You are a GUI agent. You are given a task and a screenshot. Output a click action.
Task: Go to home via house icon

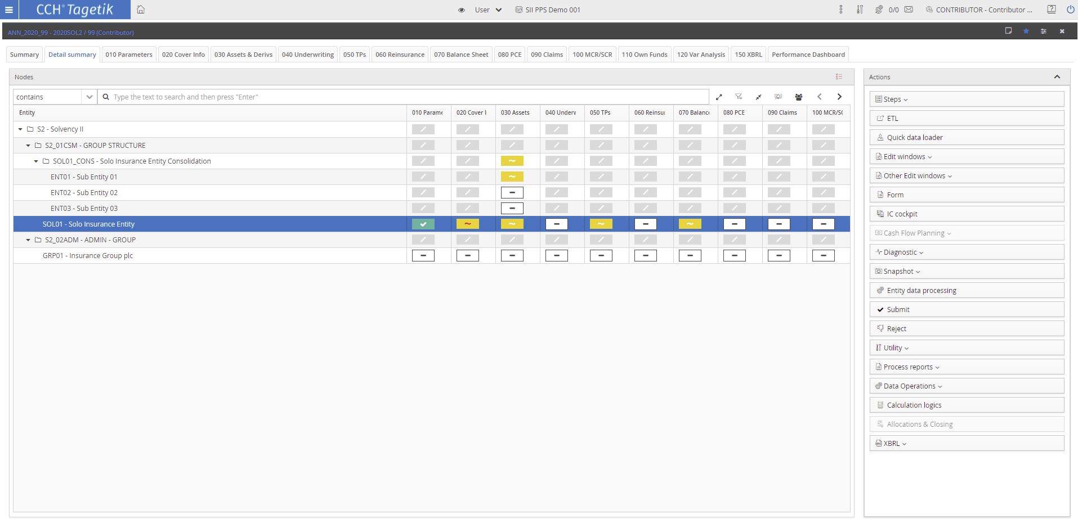[x=141, y=10]
